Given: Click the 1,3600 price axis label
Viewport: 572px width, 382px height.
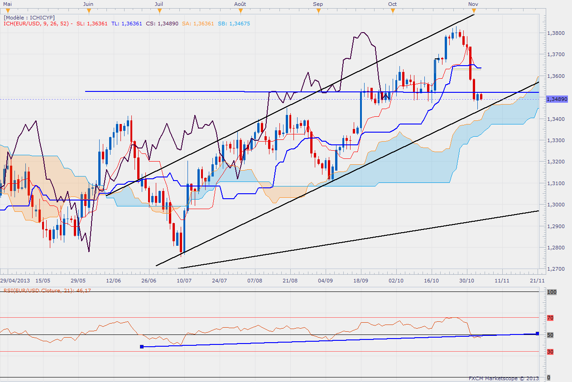Looking at the screenshot, I should click(x=555, y=76).
